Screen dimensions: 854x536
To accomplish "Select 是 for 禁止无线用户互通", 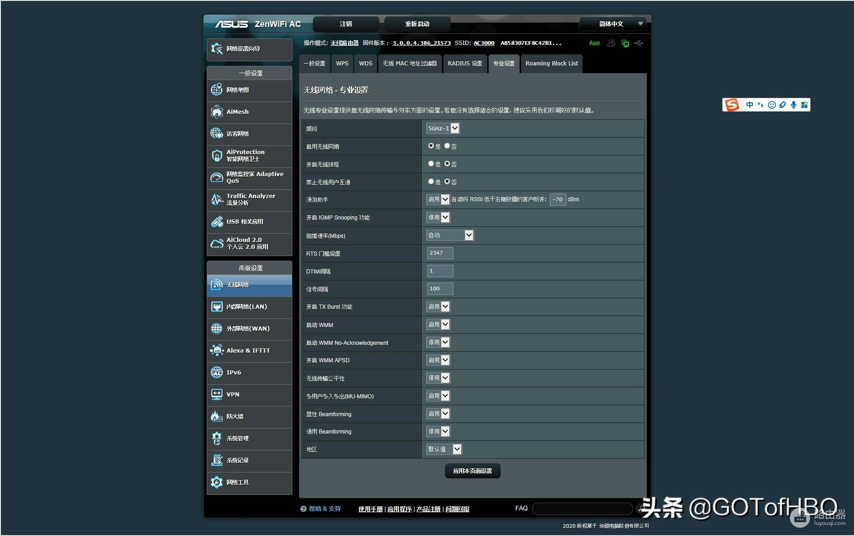I will coord(431,182).
